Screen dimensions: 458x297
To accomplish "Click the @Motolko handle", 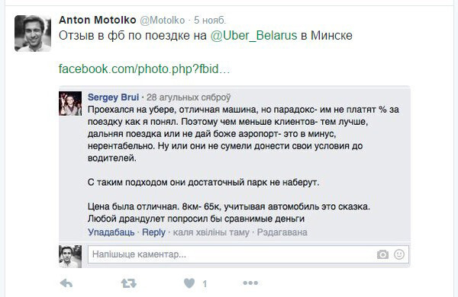I will click(162, 20).
